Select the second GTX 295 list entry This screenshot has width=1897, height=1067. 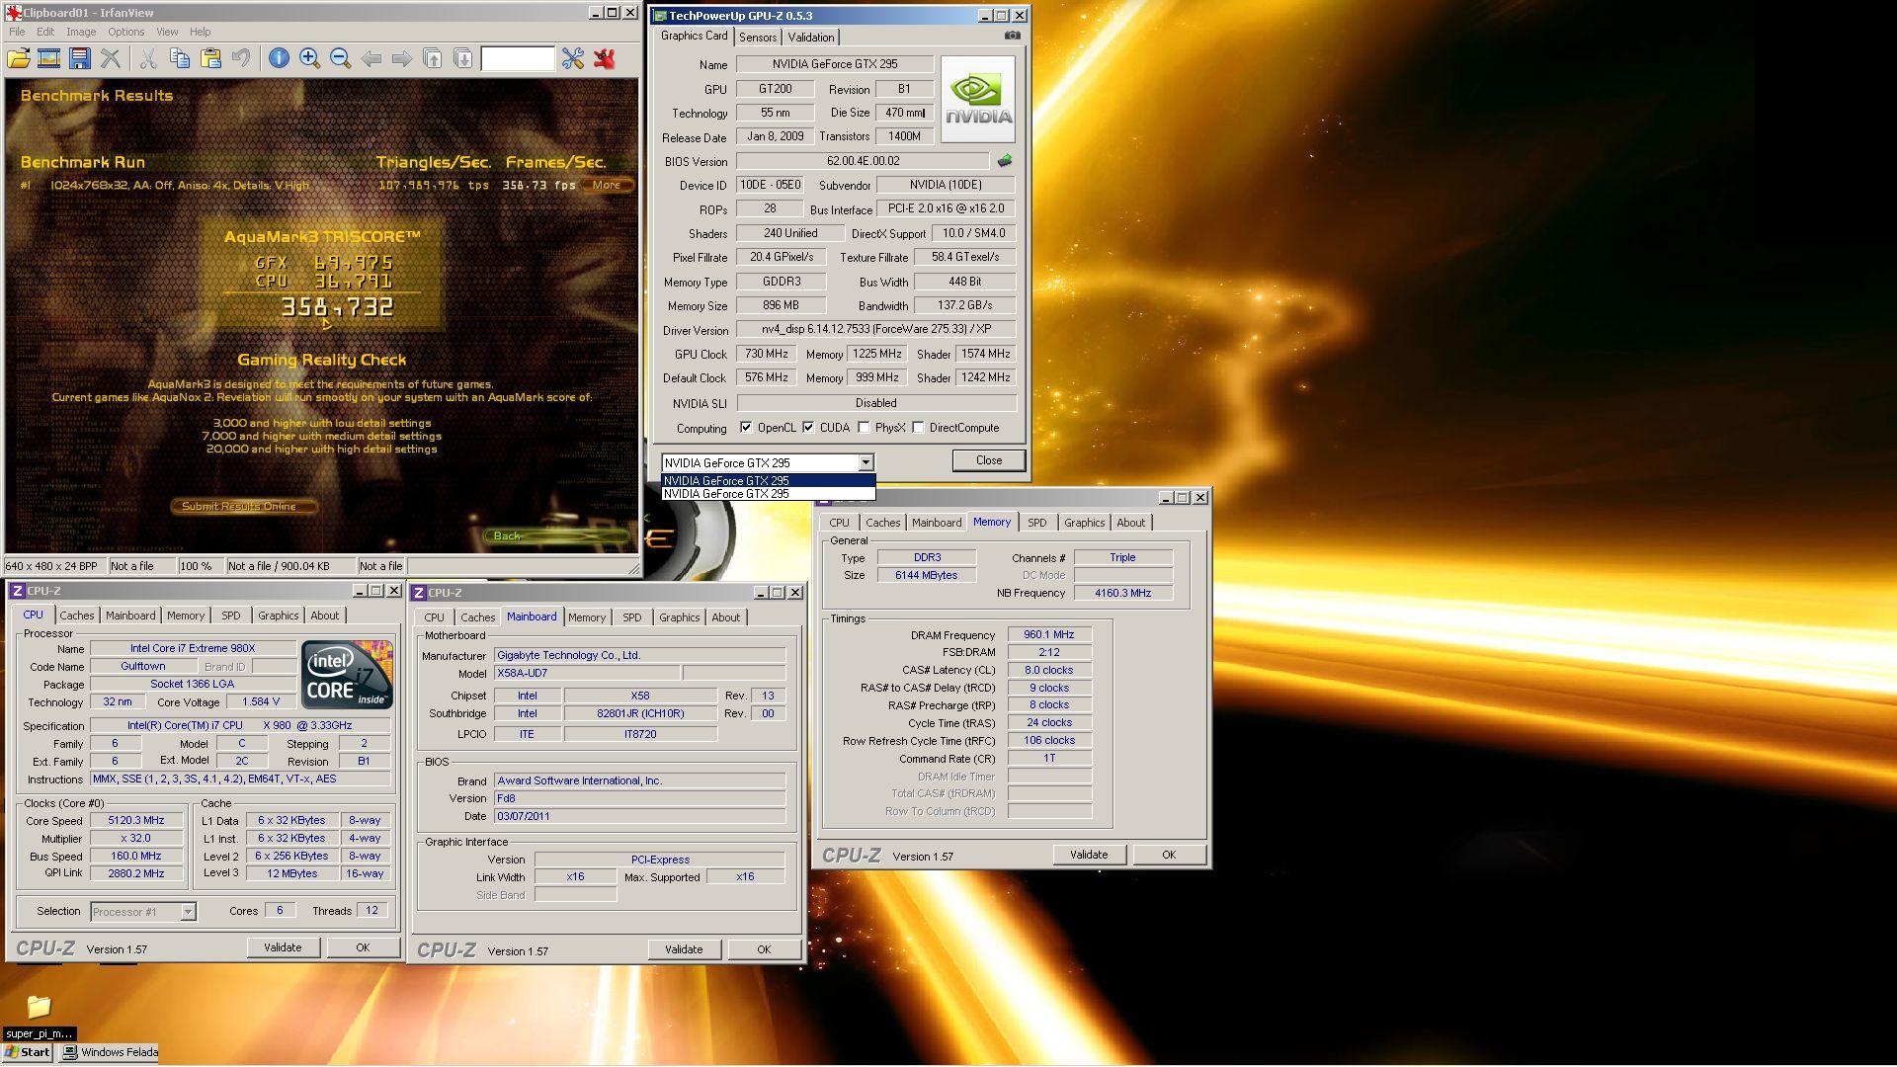[x=768, y=494]
